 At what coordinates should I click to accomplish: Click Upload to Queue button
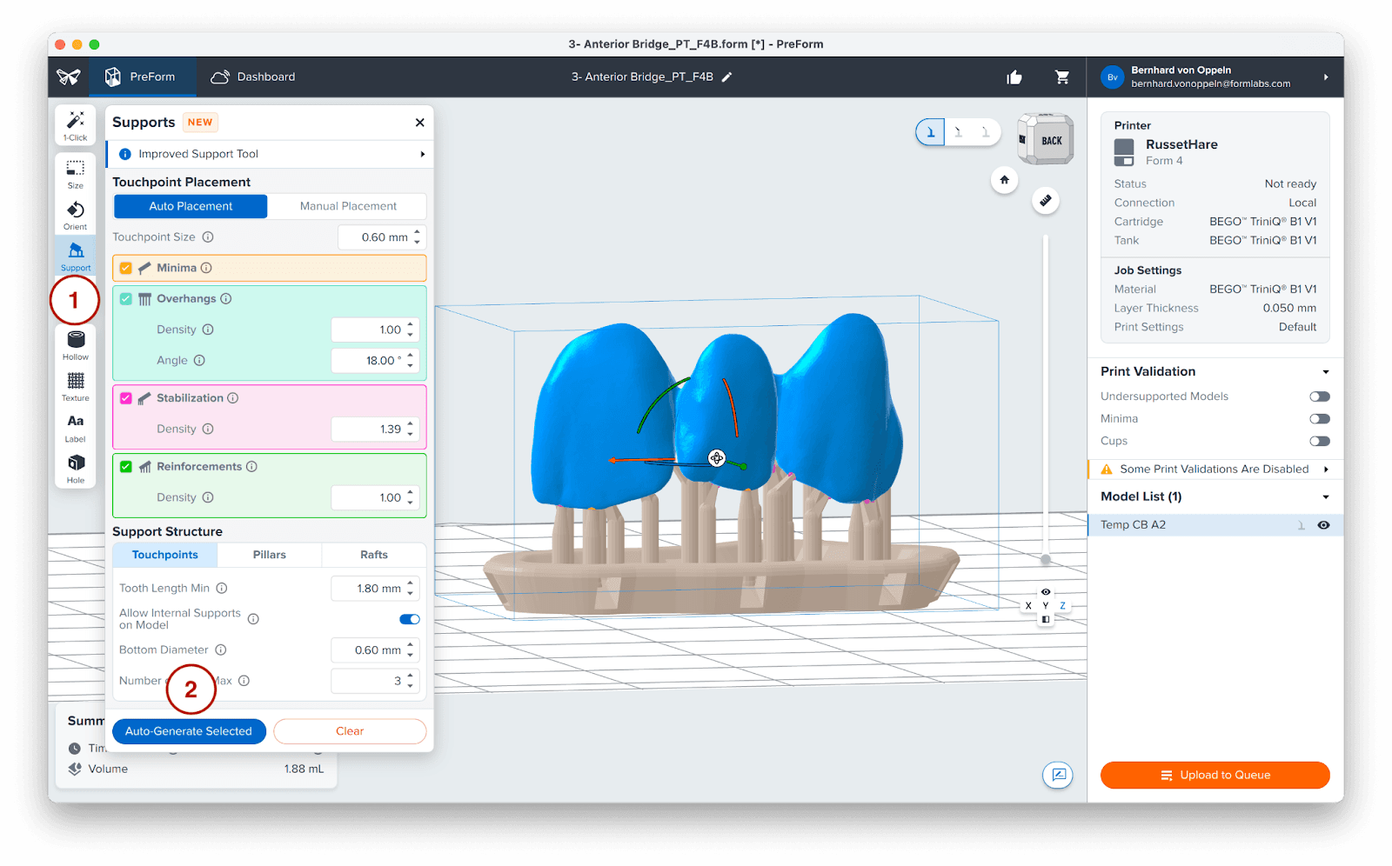coord(1215,775)
